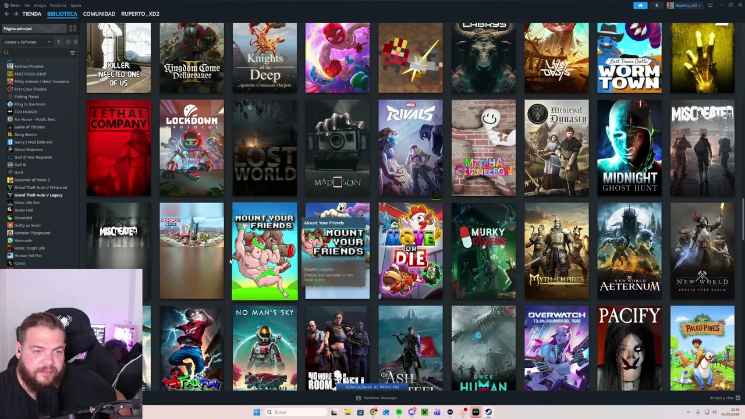745x419 pixels.
Task: Filter to ready-to-play games via play icon
Action: (x=75, y=42)
